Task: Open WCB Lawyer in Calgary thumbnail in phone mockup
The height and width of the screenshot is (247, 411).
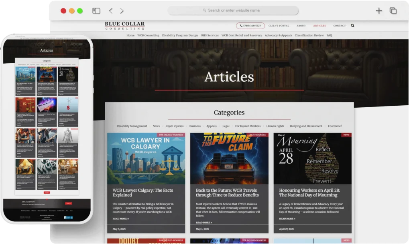Action: (x=25, y=74)
